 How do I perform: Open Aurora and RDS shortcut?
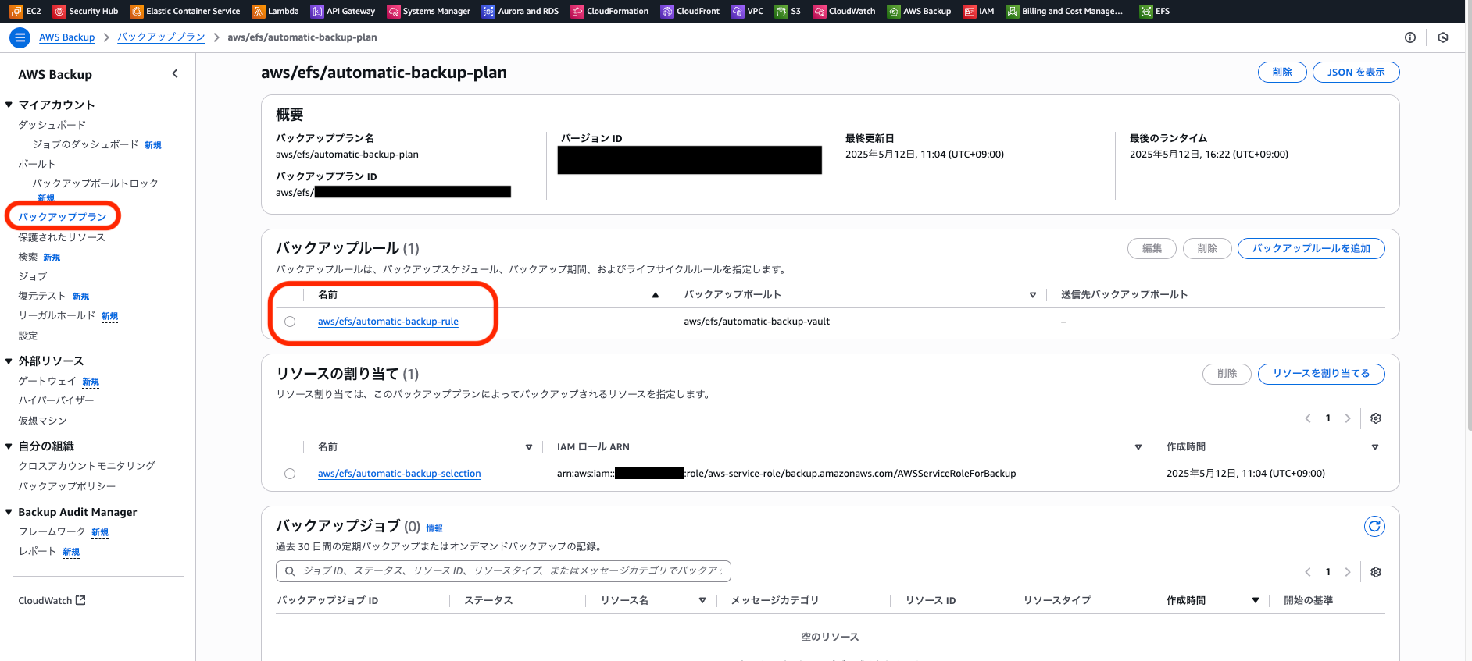(520, 11)
